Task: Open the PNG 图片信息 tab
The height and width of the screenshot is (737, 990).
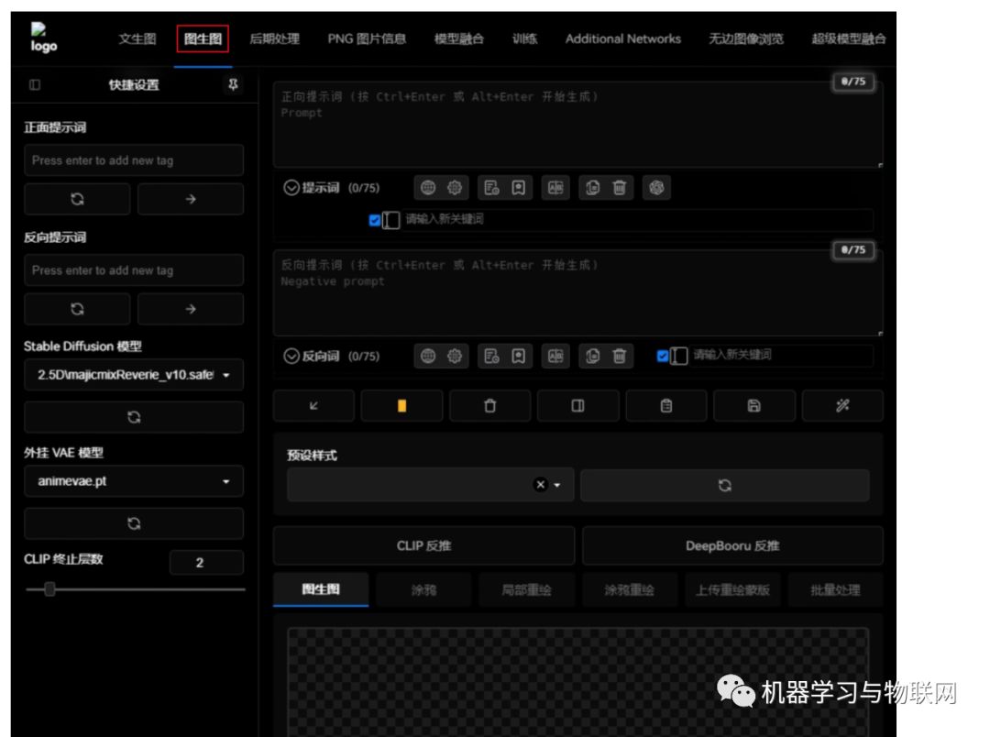Action: 367,39
